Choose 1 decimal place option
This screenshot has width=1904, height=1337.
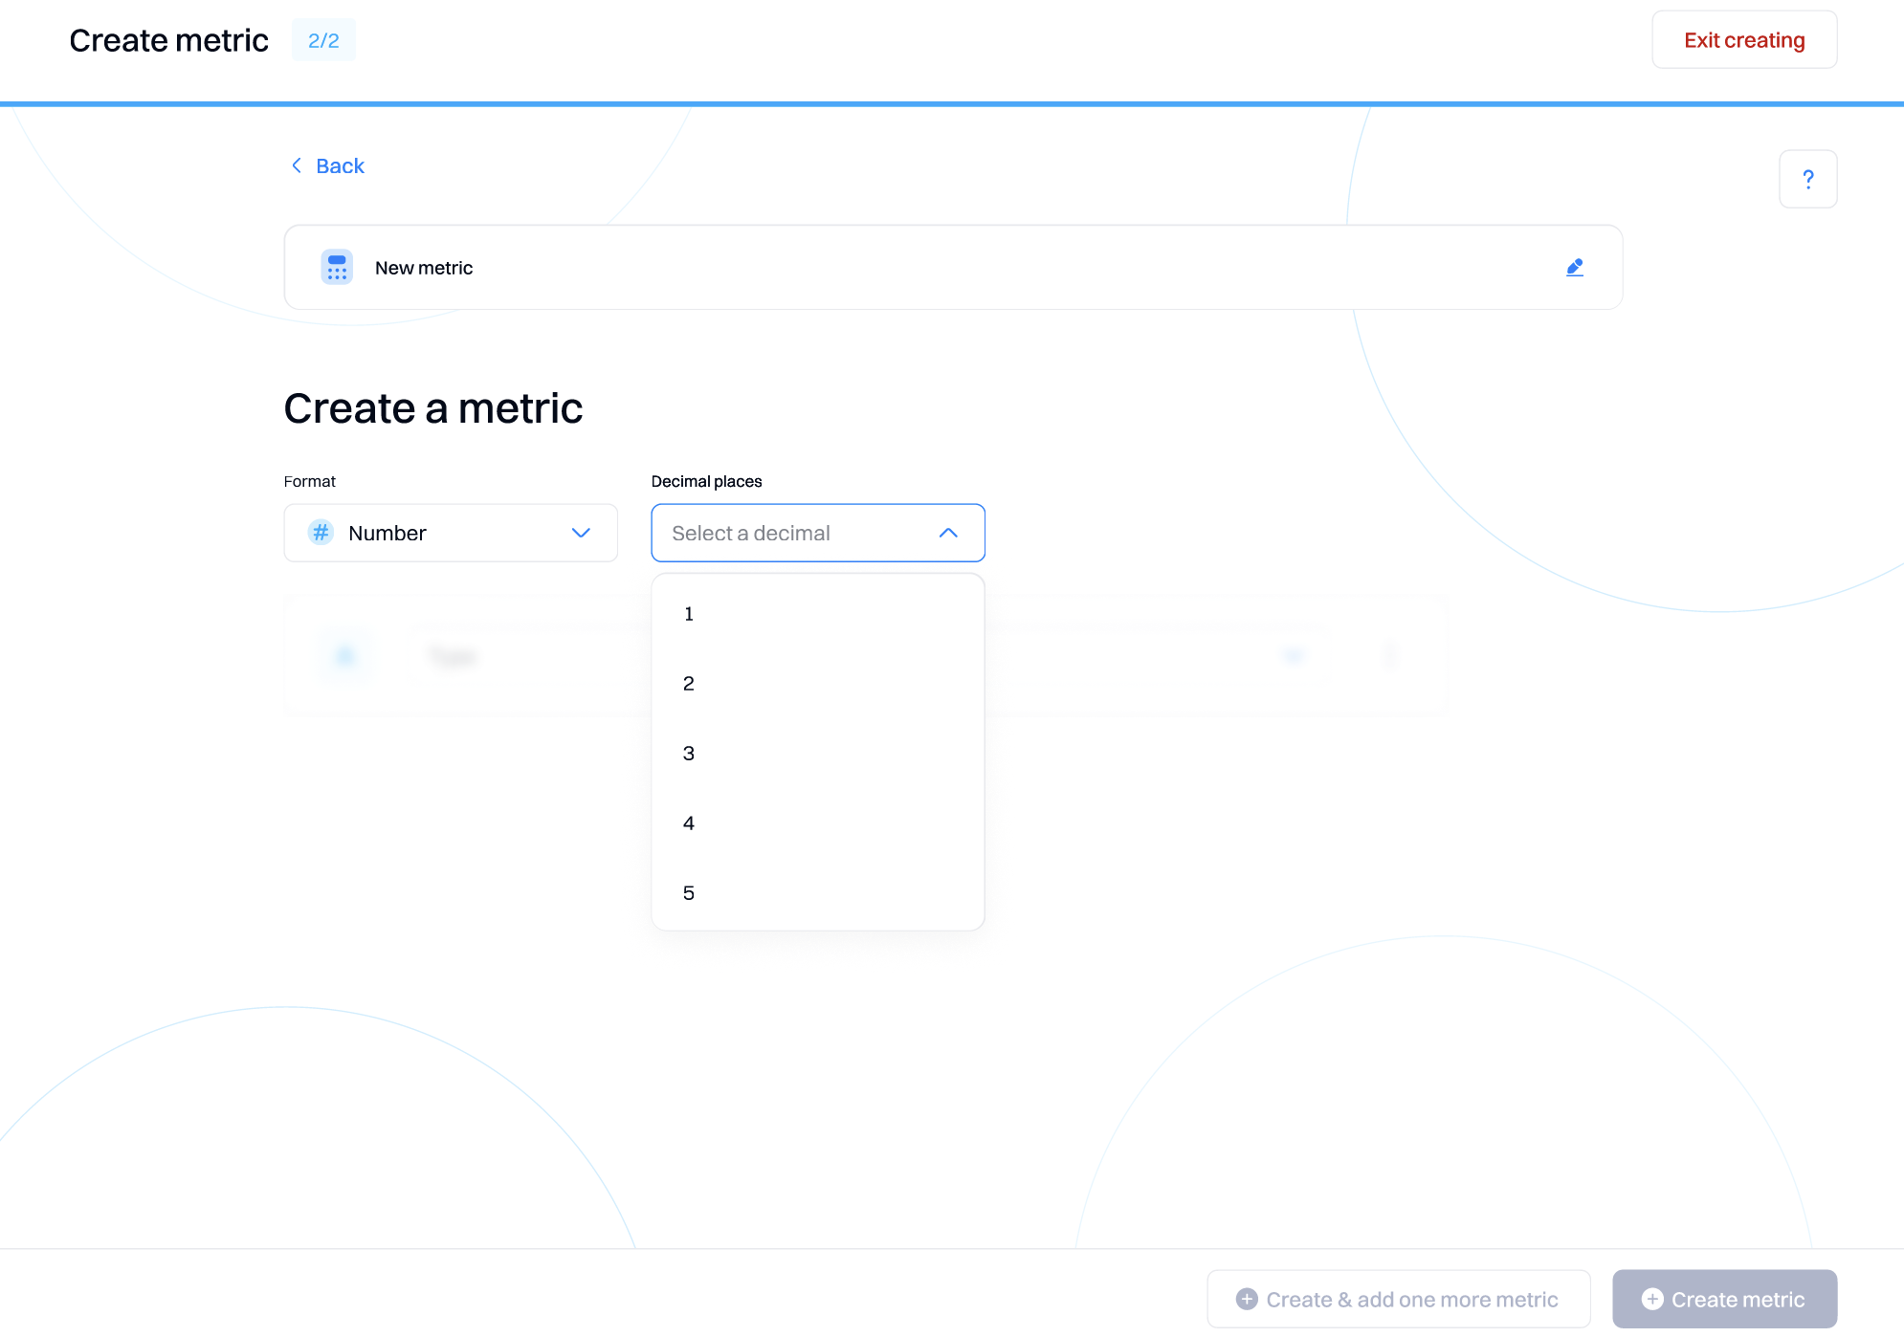click(x=689, y=614)
